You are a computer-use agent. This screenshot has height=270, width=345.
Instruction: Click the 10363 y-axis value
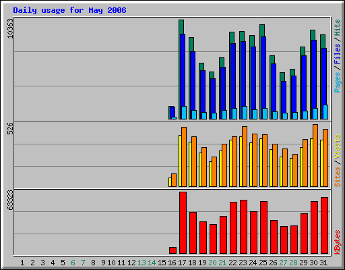[x=10, y=28]
